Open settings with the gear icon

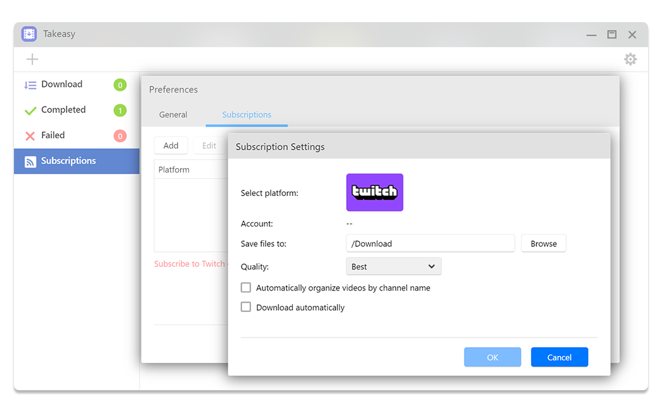[x=630, y=59]
